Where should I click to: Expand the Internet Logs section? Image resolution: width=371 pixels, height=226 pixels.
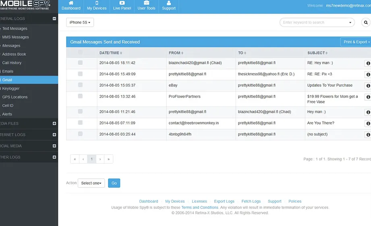click(54, 135)
